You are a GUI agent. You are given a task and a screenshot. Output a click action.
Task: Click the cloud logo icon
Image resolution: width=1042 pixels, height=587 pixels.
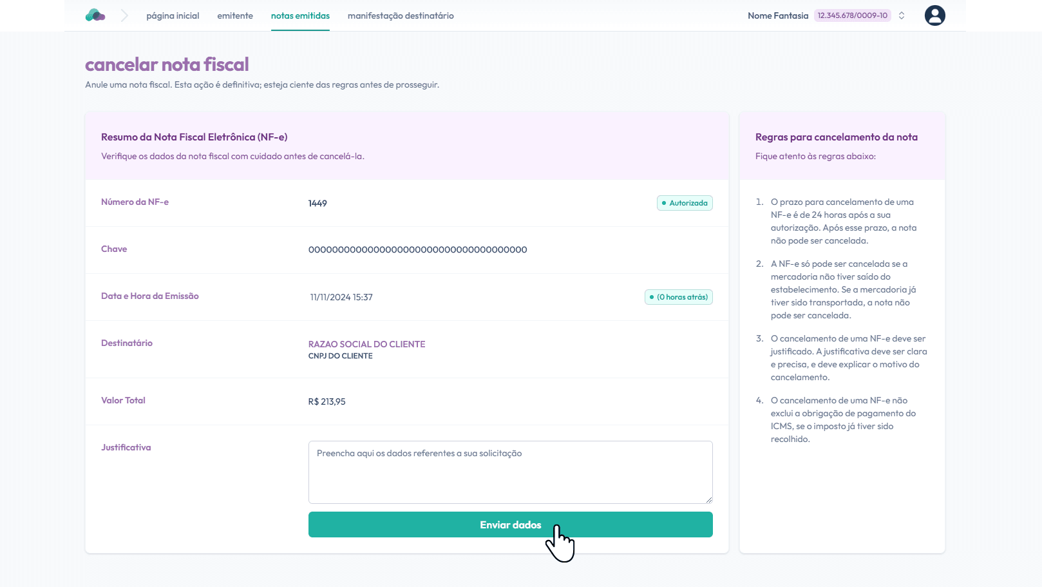[95, 15]
